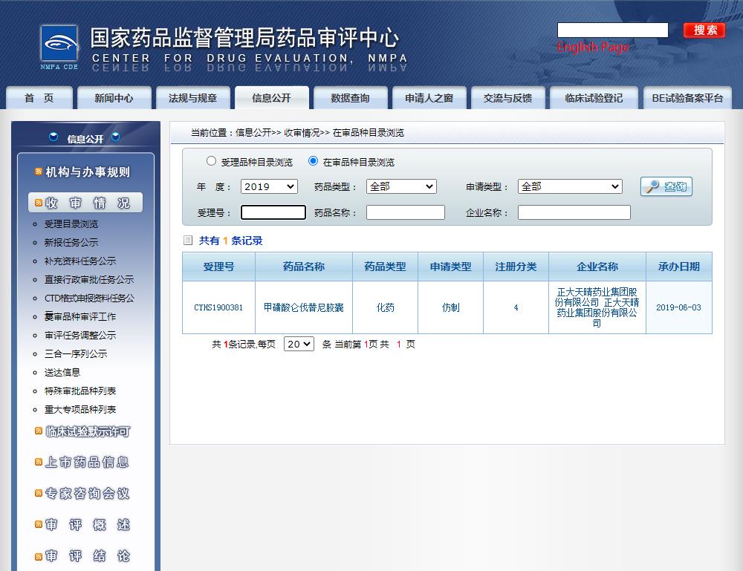Open the 药品类型 dropdown
Image resolution: width=743 pixels, height=571 pixels.
(401, 186)
